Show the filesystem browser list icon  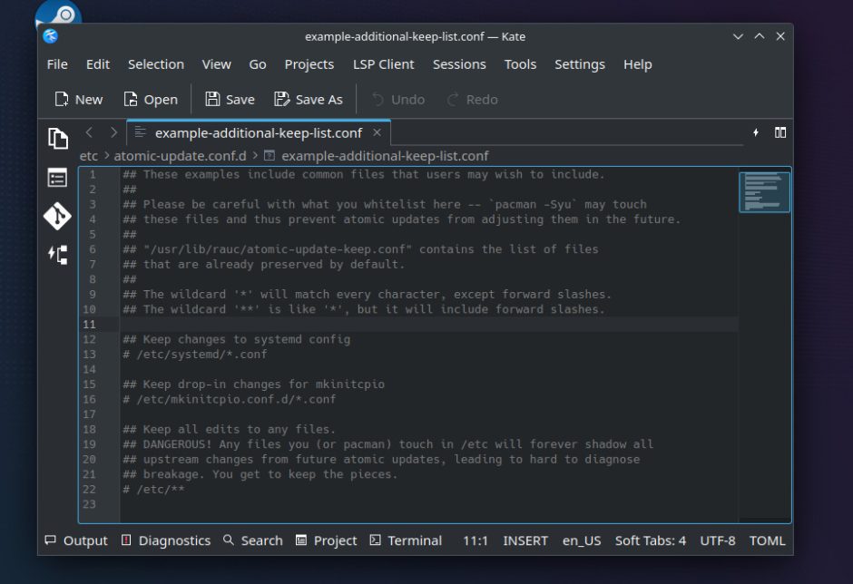click(x=58, y=178)
